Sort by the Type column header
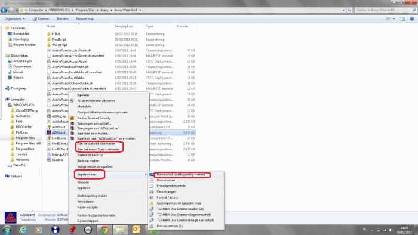Image resolution: width=418 pixels, height=235 pixels. tap(149, 26)
